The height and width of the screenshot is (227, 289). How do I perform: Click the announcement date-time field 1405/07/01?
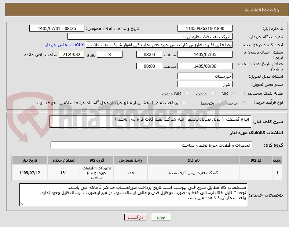[x=57, y=28]
